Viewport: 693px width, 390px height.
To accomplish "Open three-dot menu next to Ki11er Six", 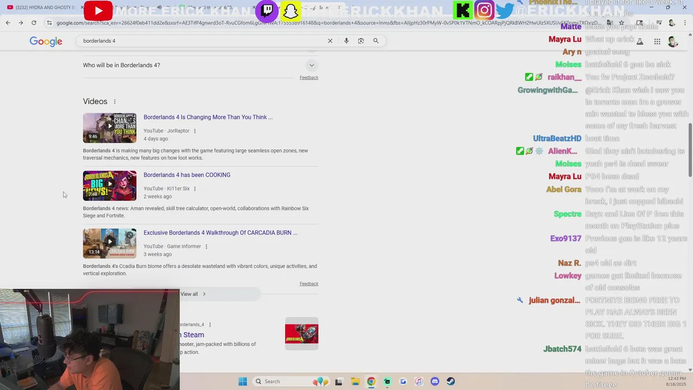I will pos(195,189).
